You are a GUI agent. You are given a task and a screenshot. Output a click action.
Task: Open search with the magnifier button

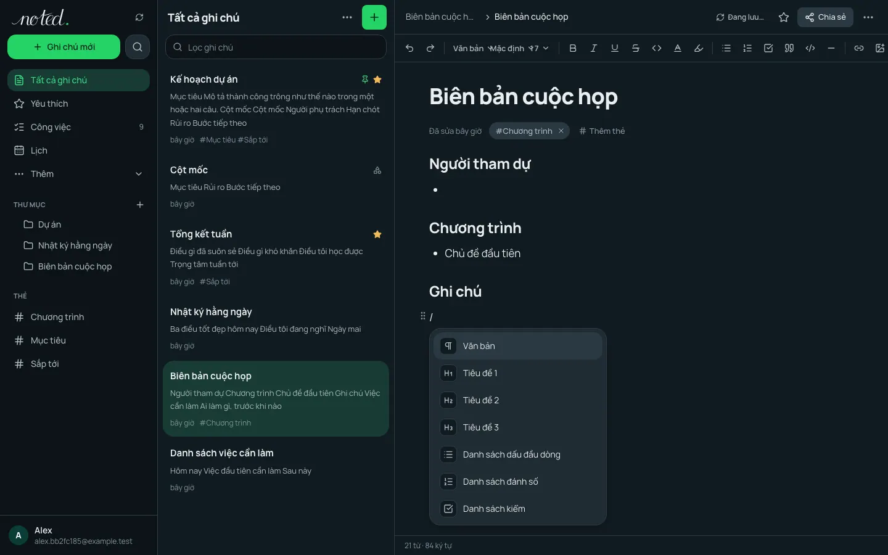tap(138, 47)
